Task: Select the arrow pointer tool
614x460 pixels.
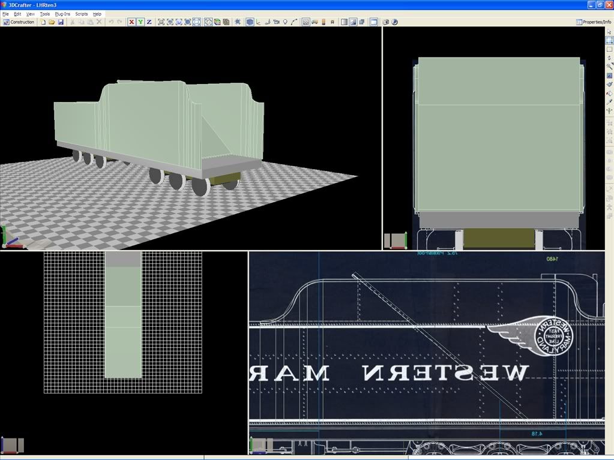Action: (x=609, y=32)
